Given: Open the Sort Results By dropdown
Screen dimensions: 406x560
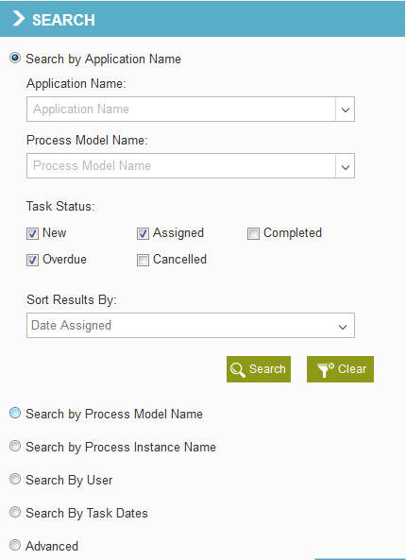Looking at the screenshot, I should 191,326.
